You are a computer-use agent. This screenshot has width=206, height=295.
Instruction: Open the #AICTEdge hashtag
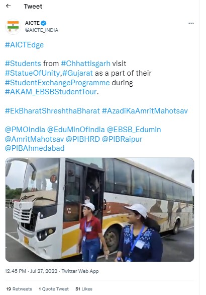point(24,45)
